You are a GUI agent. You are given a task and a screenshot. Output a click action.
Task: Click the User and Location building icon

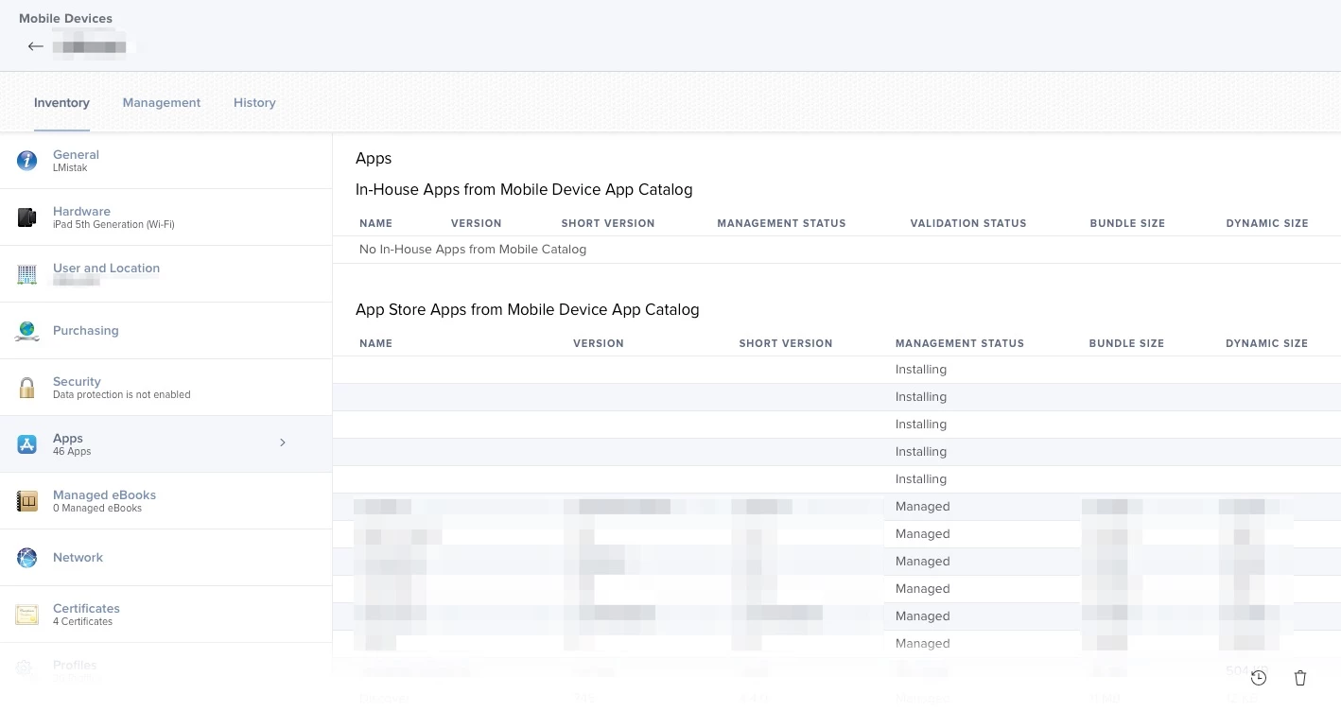point(27,274)
